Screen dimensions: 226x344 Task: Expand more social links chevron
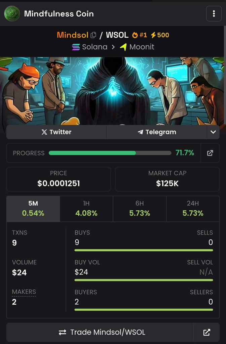pyautogui.click(x=213, y=132)
